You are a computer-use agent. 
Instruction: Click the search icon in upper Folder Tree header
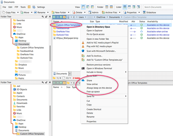point(43,17)
